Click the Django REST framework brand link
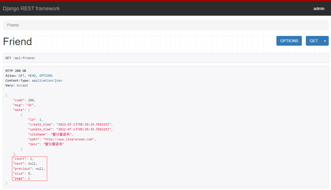Image resolution: width=331 pixels, height=190 pixels. [x=31, y=9]
